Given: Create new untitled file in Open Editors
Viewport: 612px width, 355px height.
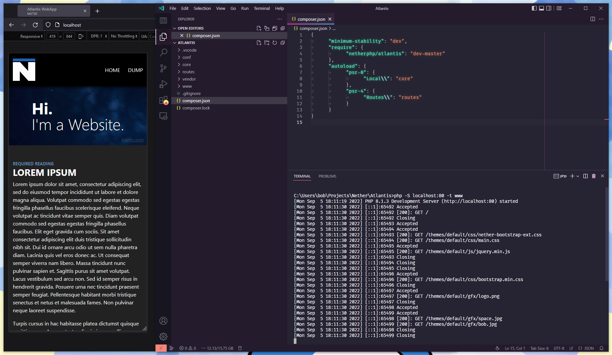Looking at the screenshot, I should (259, 28).
